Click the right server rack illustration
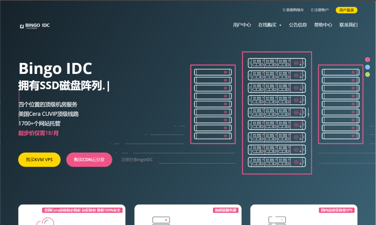376x225 pixels. [340, 104]
